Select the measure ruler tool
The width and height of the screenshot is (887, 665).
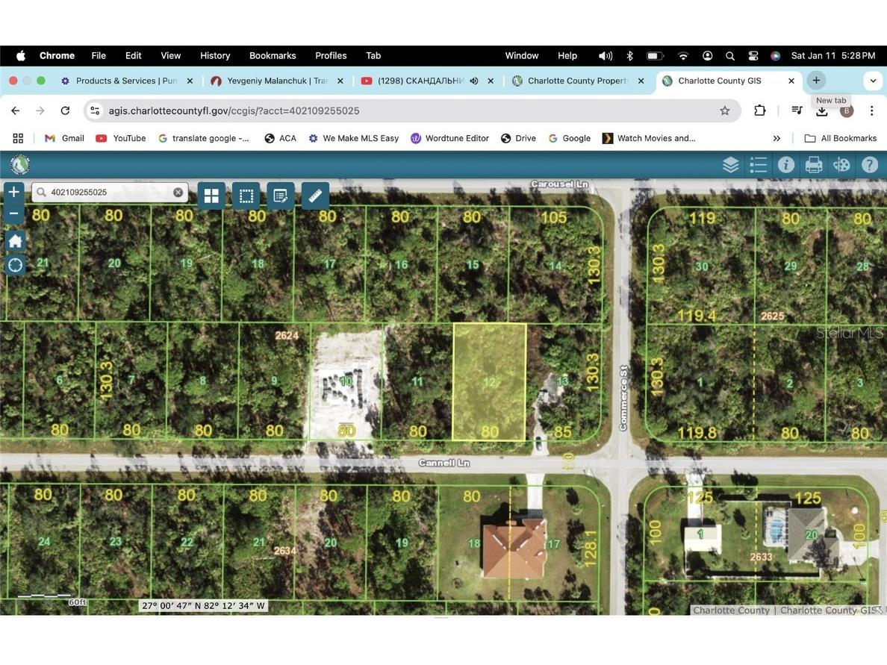click(315, 196)
